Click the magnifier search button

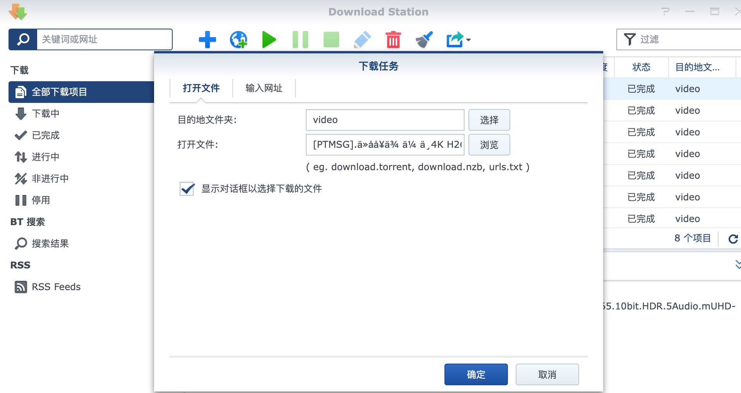pos(23,39)
